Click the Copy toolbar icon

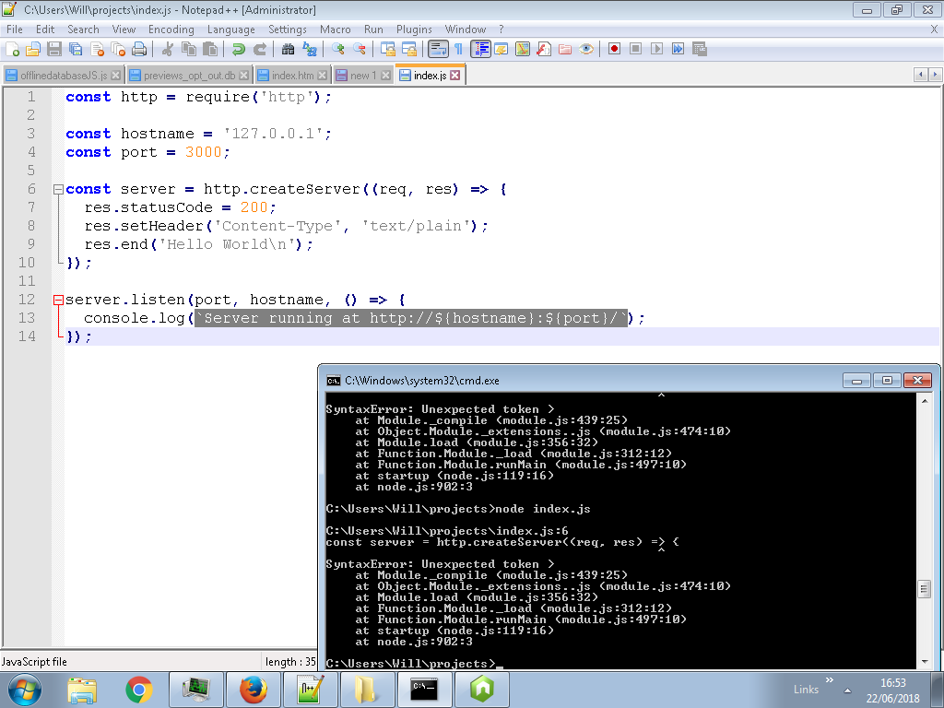pyautogui.click(x=188, y=50)
